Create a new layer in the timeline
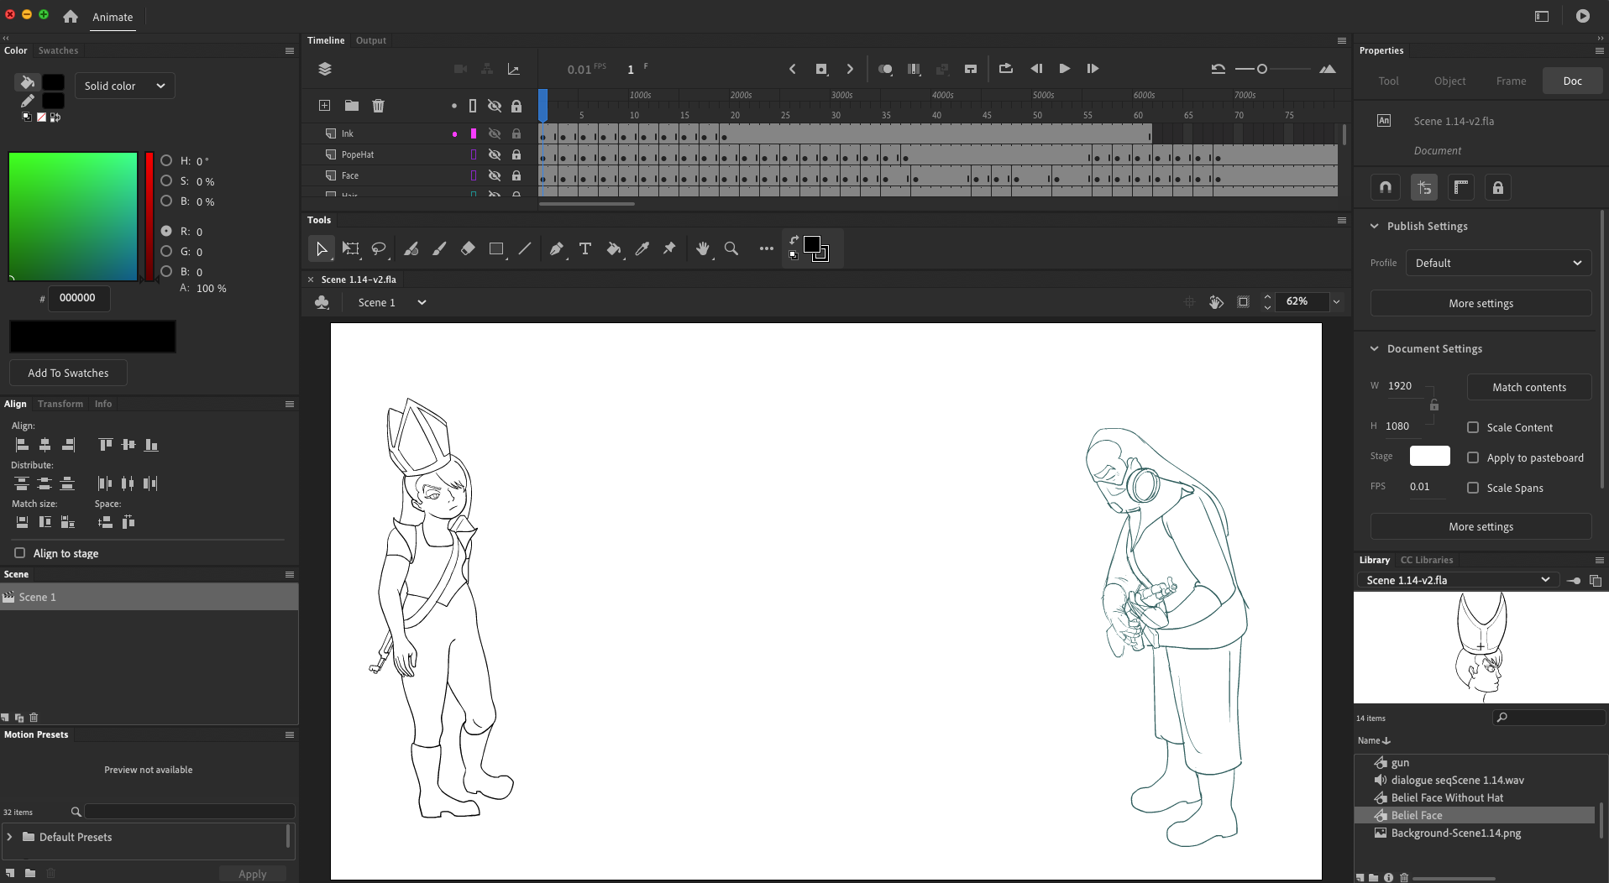 pyautogui.click(x=324, y=106)
